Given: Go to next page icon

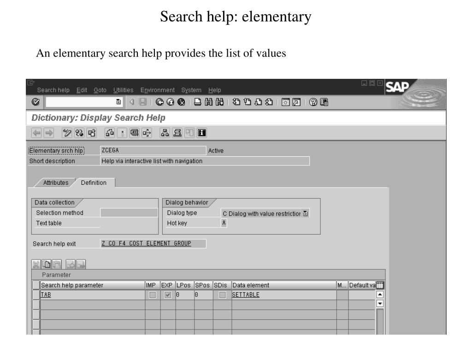Looking at the screenshot, I should (258, 102).
